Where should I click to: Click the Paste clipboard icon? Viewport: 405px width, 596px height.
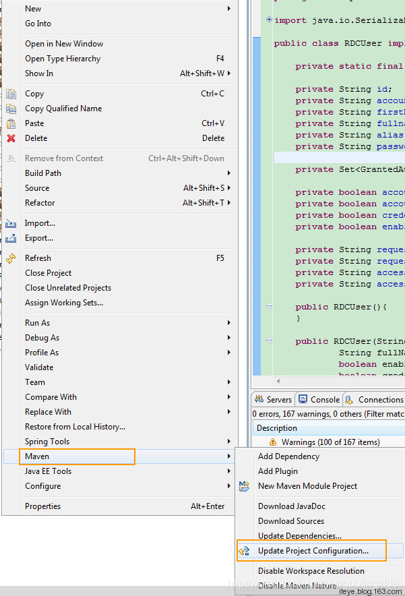tap(11, 123)
